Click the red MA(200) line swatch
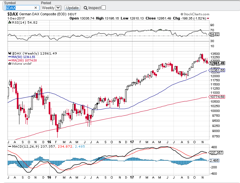 (x=10, y=60)
